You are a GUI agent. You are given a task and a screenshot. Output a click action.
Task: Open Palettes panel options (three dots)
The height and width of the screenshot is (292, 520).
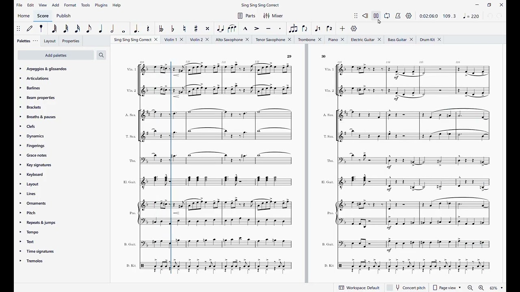[x=35, y=41]
